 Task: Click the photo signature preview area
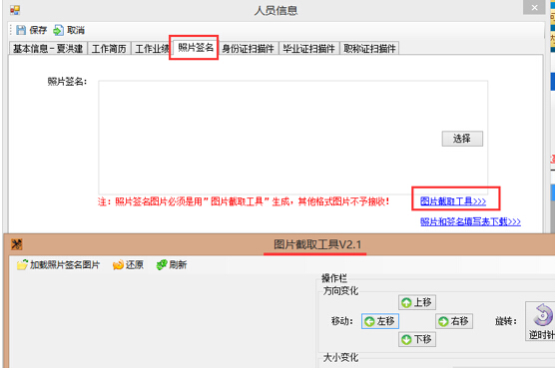292,138
